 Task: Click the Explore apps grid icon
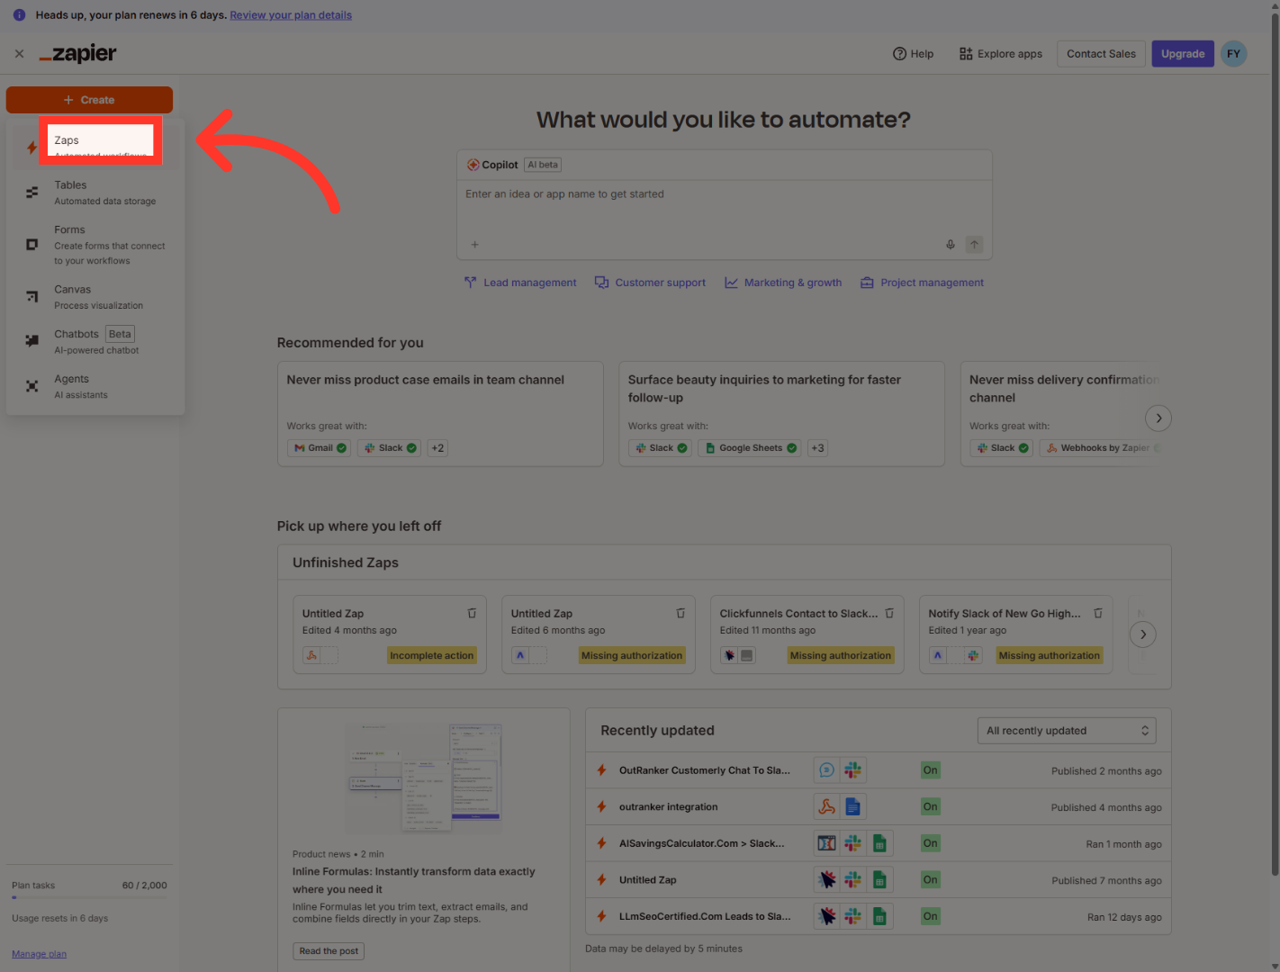[966, 54]
